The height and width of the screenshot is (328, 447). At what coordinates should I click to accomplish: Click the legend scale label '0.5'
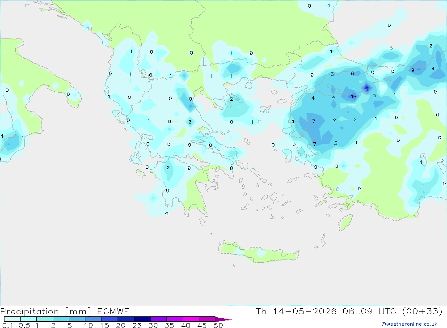click(x=24, y=325)
